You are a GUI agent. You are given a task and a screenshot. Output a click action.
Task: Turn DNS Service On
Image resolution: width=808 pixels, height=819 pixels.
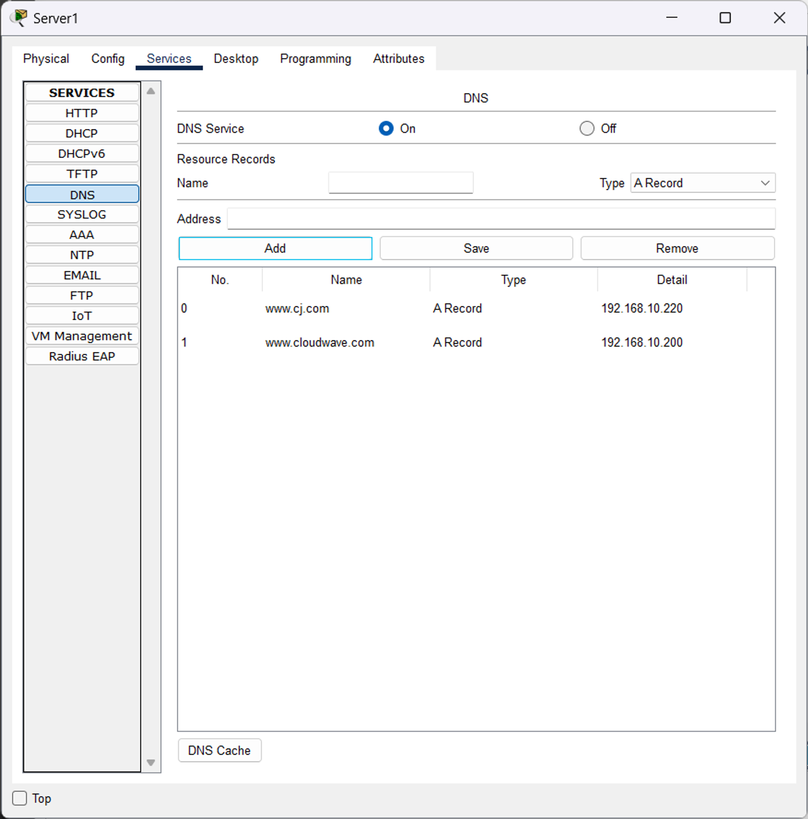coord(386,128)
